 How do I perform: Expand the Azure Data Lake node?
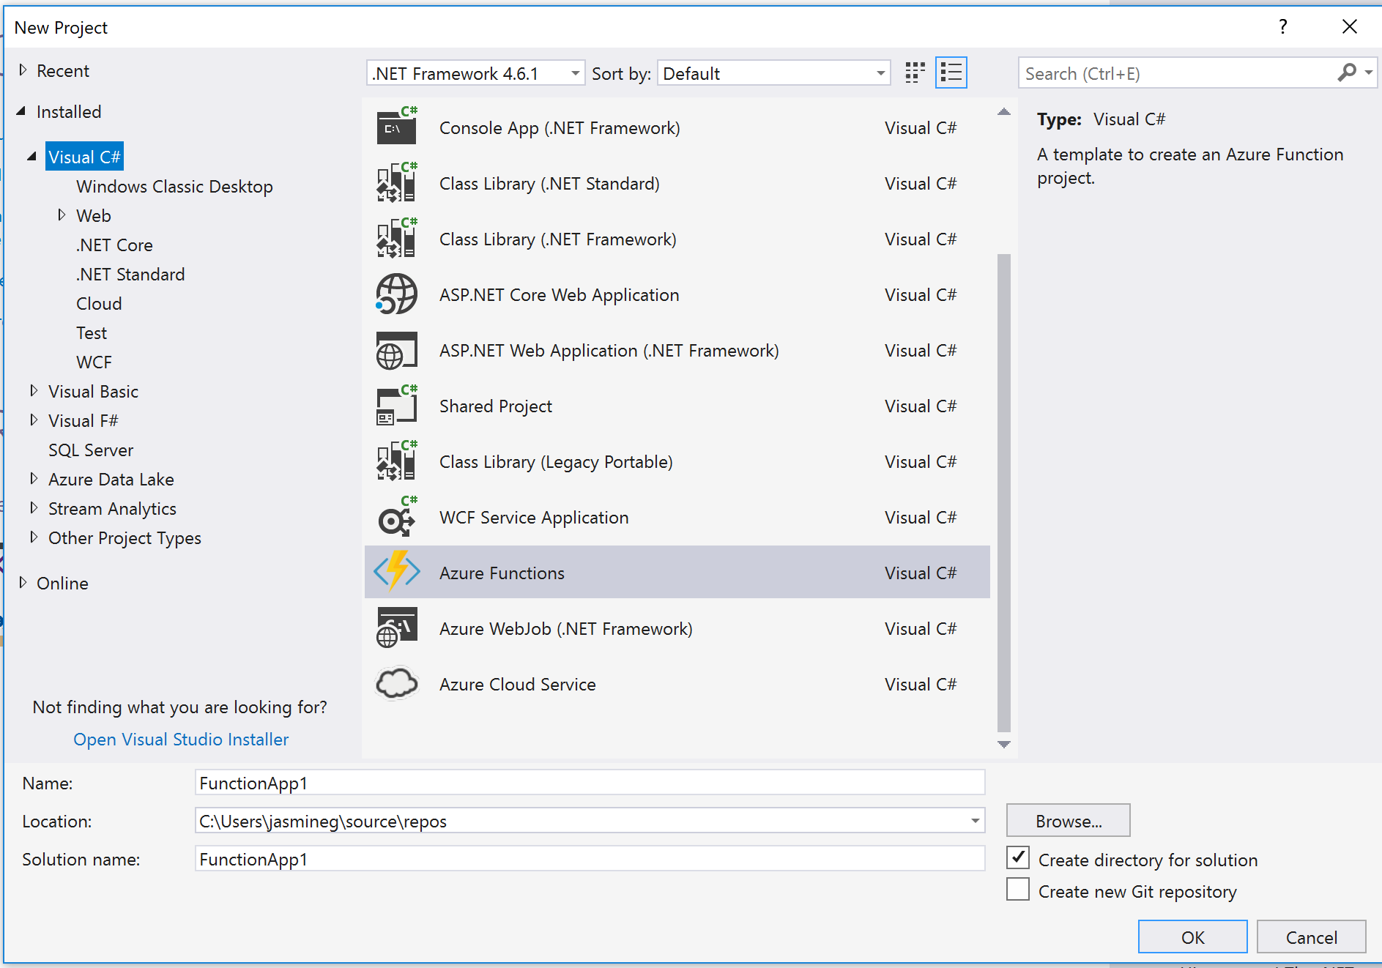coord(34,478)
